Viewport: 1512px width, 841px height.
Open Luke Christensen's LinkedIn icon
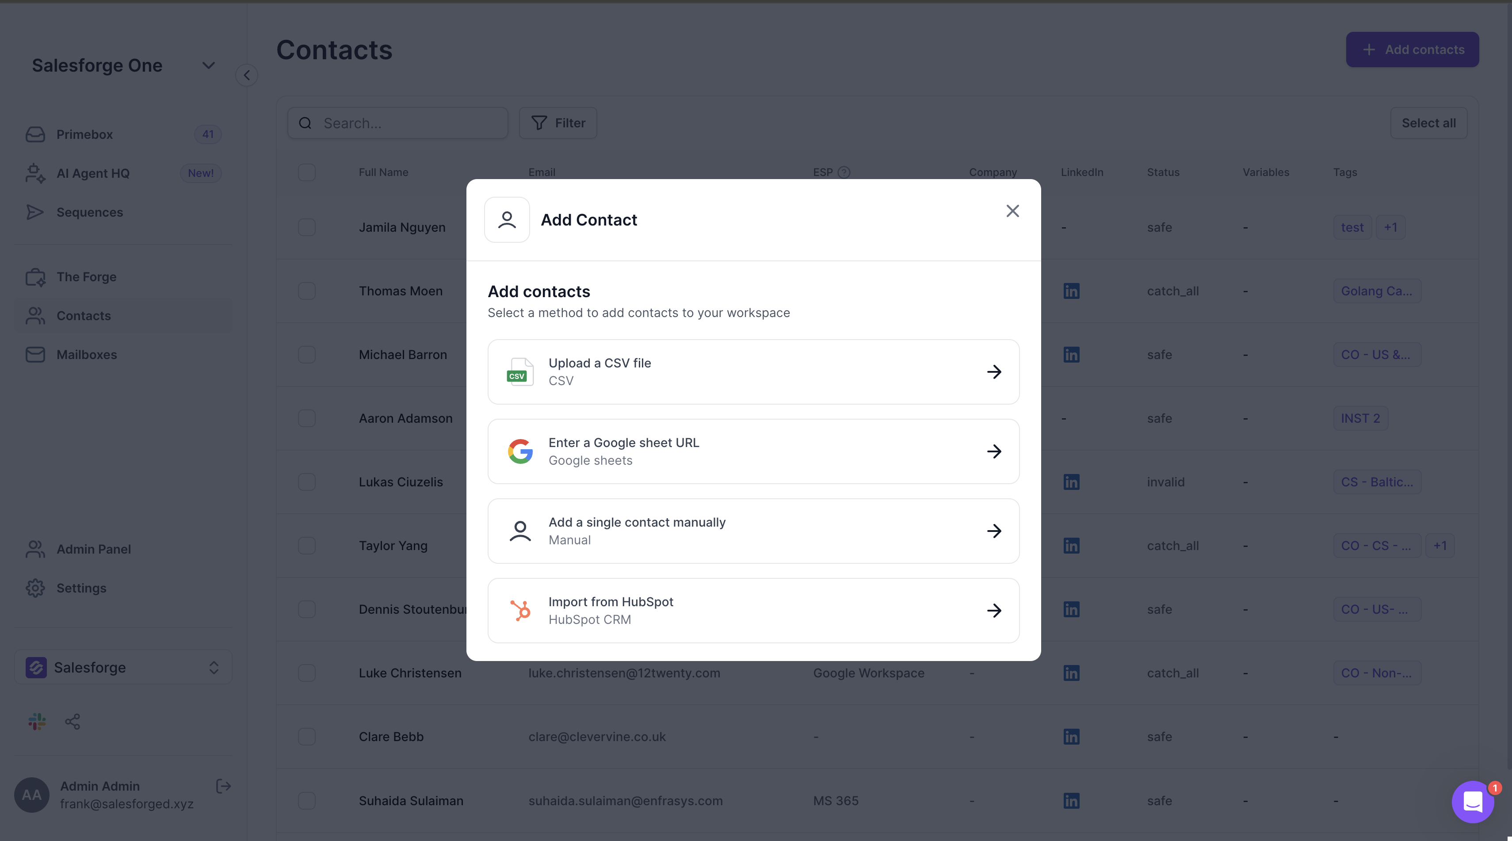1071,673
